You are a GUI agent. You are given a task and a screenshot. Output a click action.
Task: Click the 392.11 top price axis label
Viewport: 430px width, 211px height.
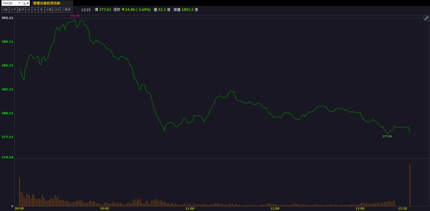[x=7, y=18]
